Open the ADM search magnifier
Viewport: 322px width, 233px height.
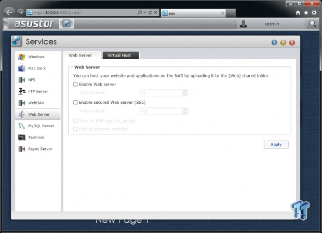(312, 24)
